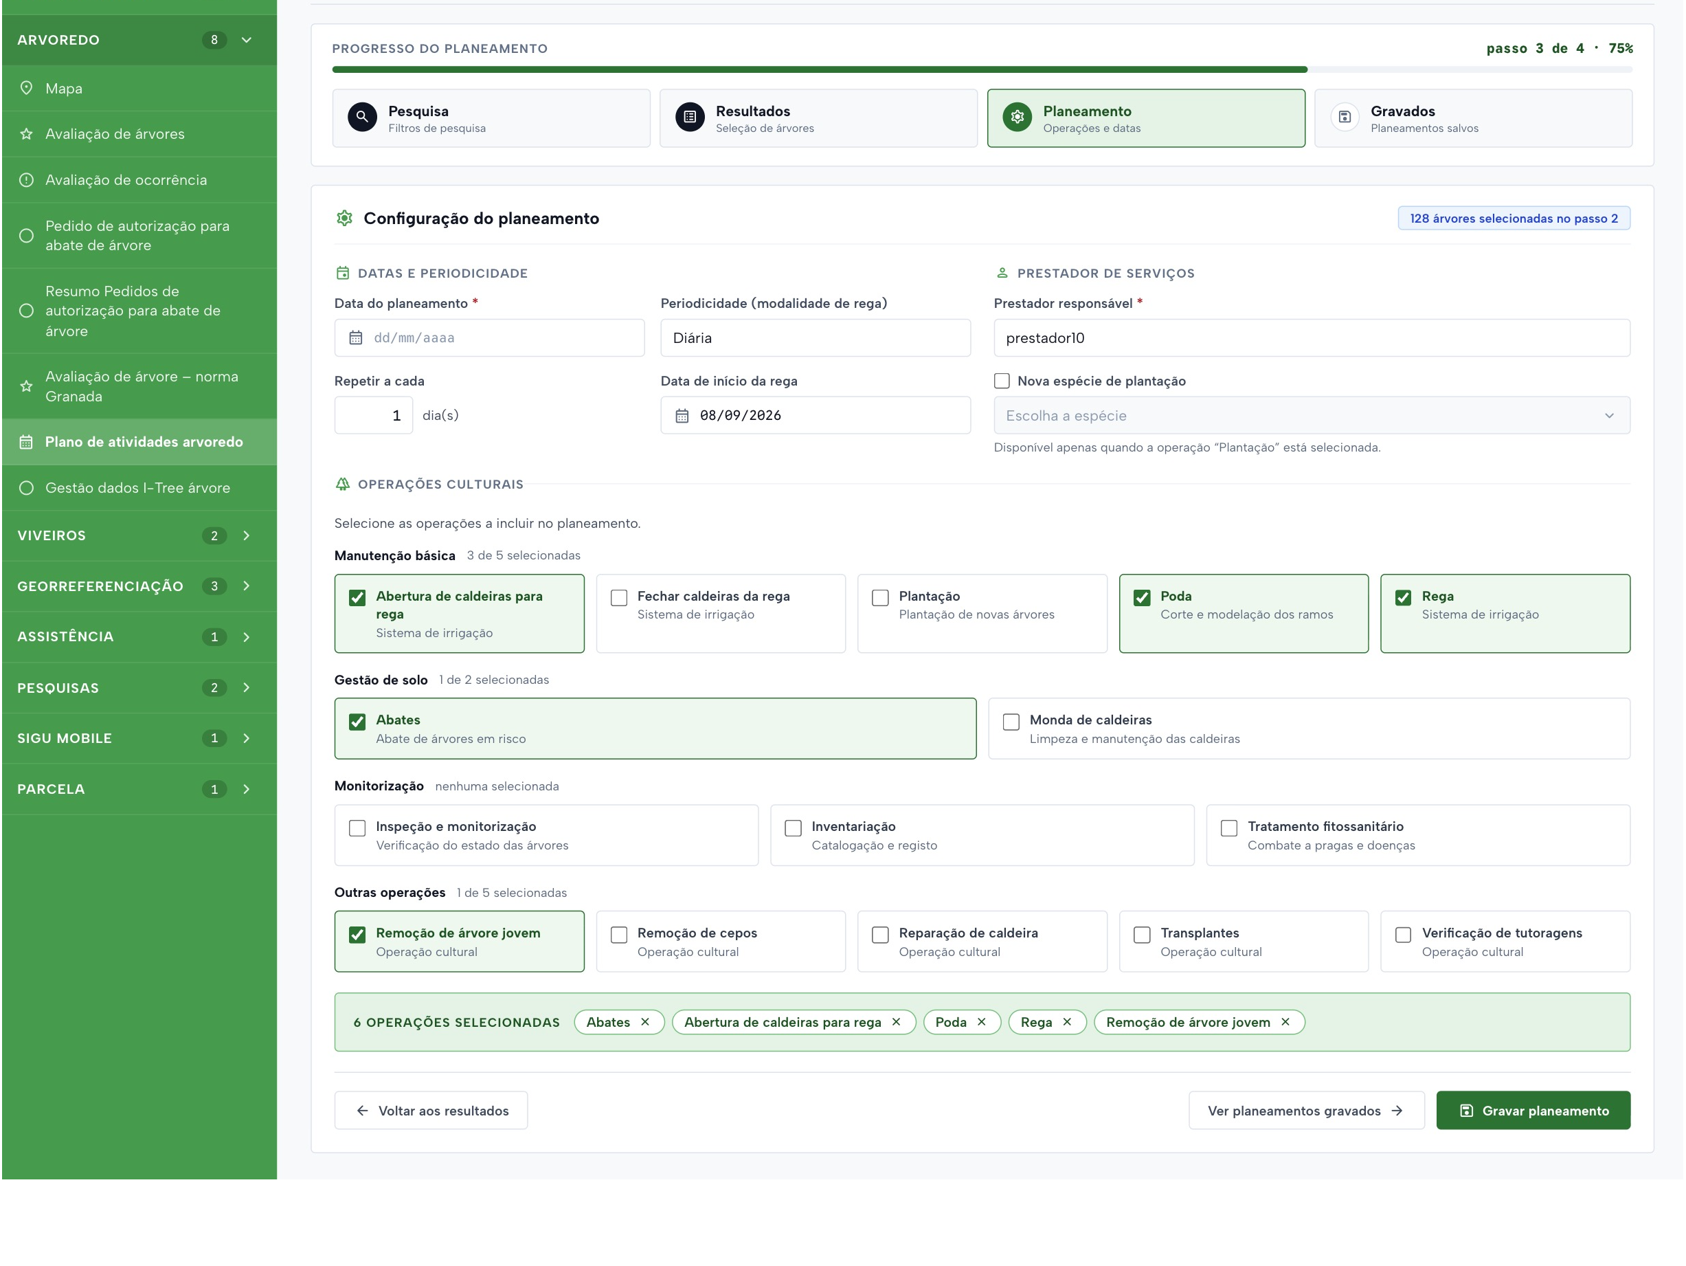Remove the Poda chip with its X

[982, 1022]
